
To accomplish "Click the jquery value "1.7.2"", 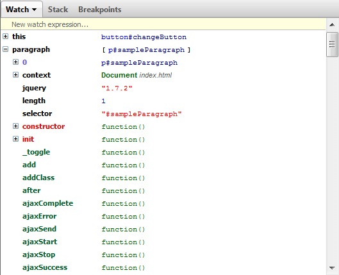I will pos(117,88).
